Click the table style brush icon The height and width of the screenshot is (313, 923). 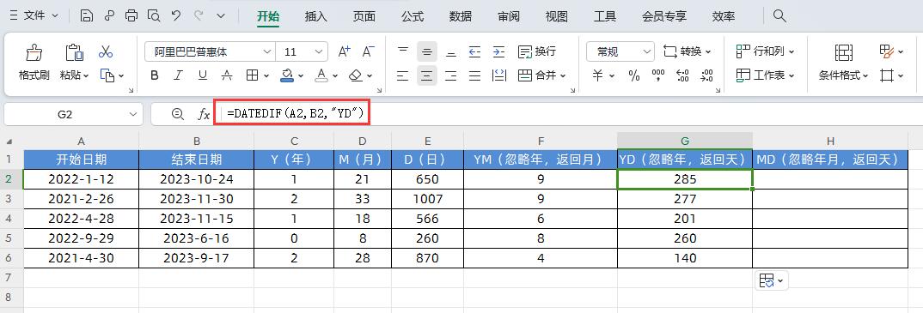coord(887,51)
